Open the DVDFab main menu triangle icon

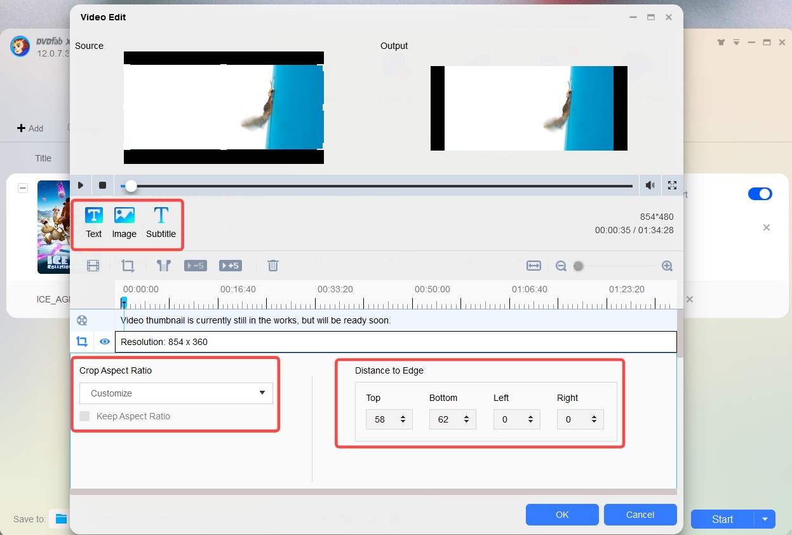736,43
